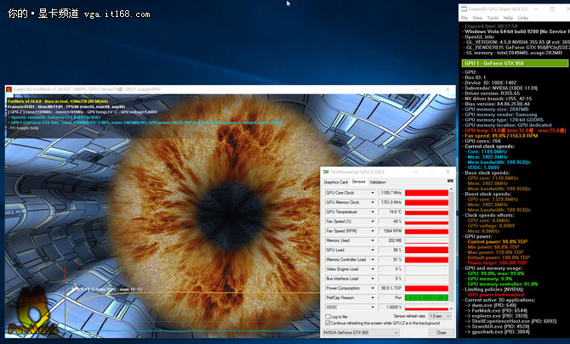Image resolution: width=570 pixels, height=344 pixels.
Task: Click 'Driver version: R355.65' line
Action: 493,93
